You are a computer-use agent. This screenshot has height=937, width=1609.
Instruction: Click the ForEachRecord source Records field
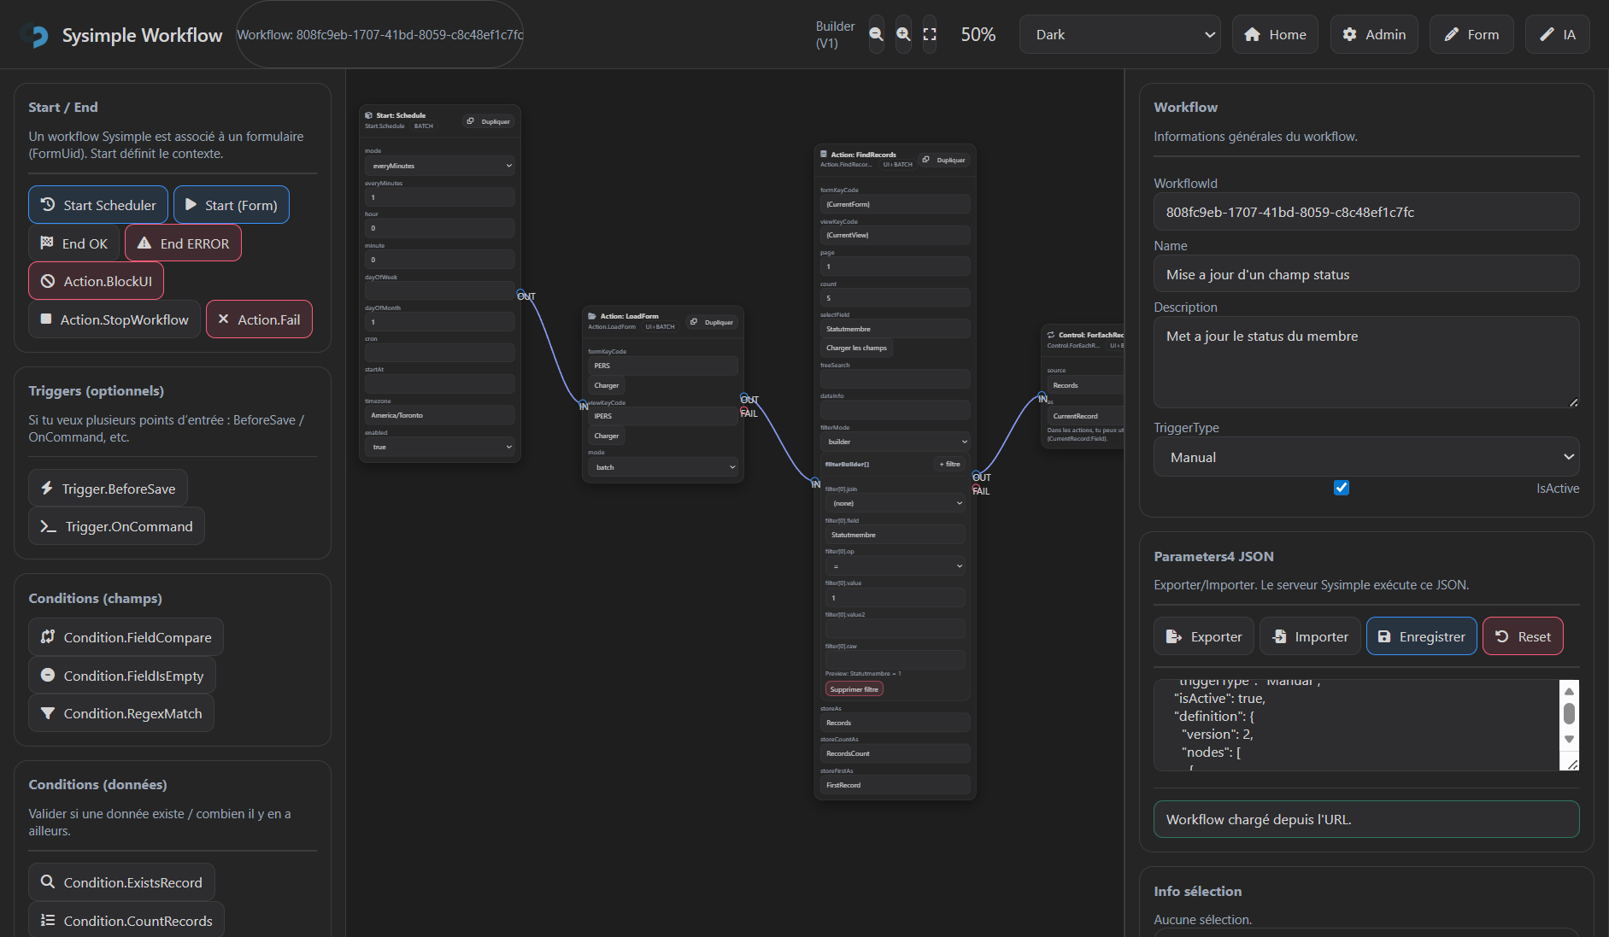point(1085,385)
